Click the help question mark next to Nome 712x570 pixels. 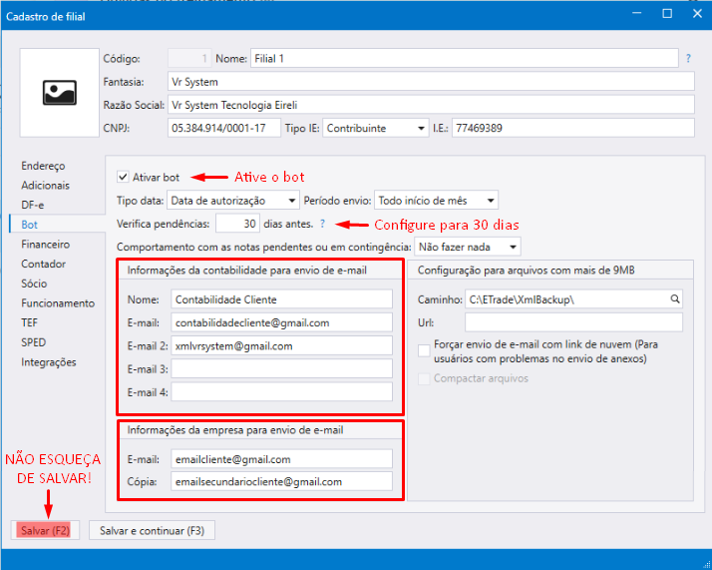pyautogui.click(x=688, y=59)
